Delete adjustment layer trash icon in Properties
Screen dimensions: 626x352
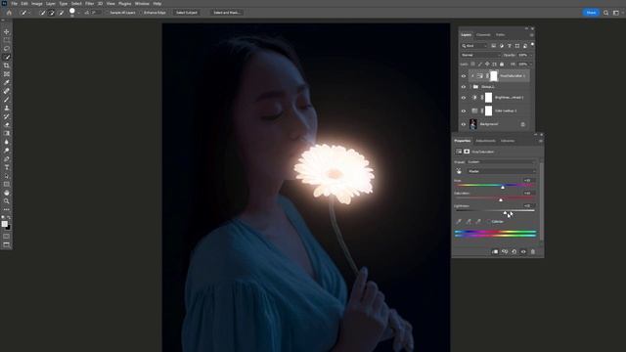(532, 252)
